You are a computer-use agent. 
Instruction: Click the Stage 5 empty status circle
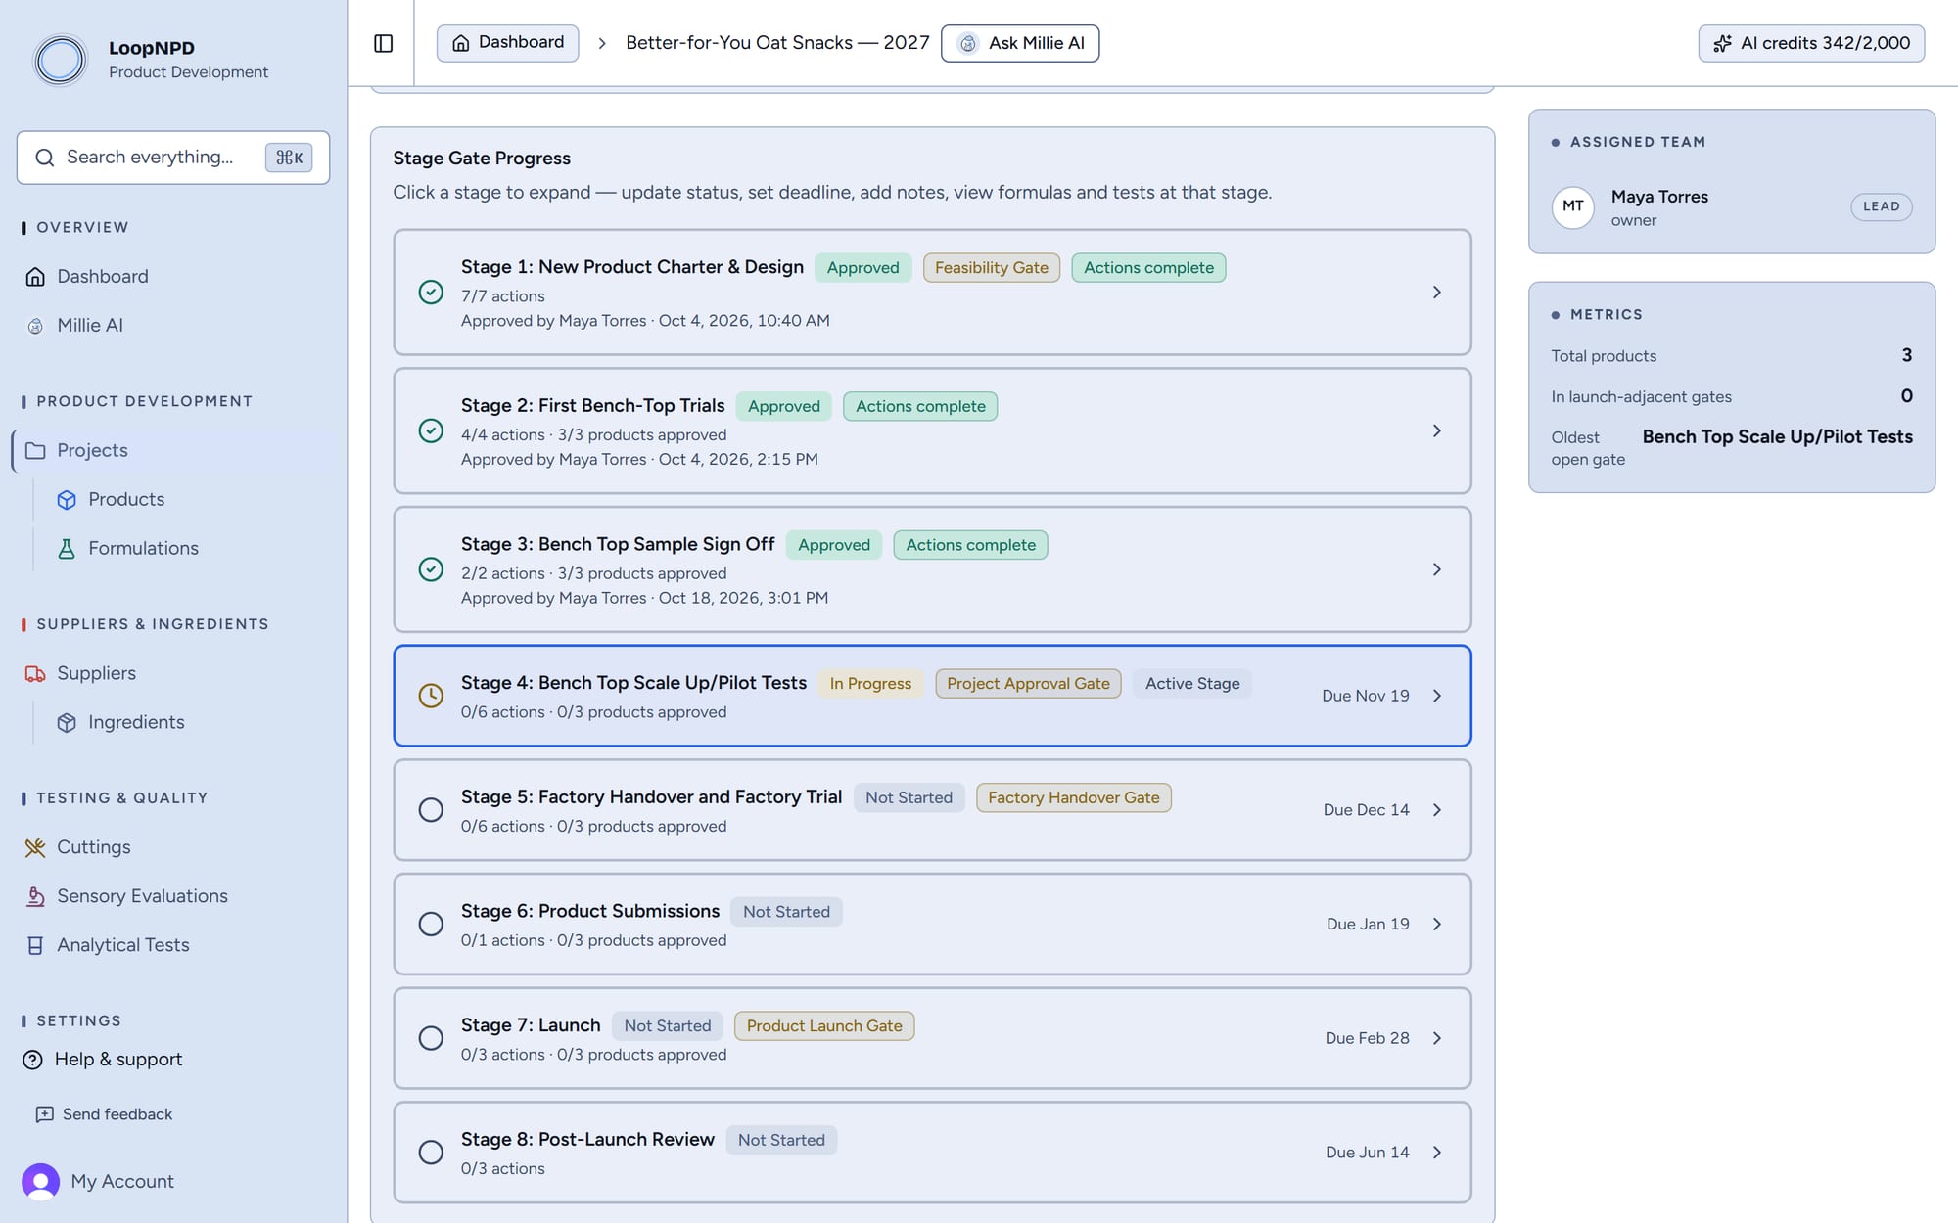pyautogui.click(x=431, y=810)
